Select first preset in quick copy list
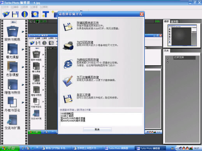This screenshot has height=151, width=202. (x=67, y=114)
